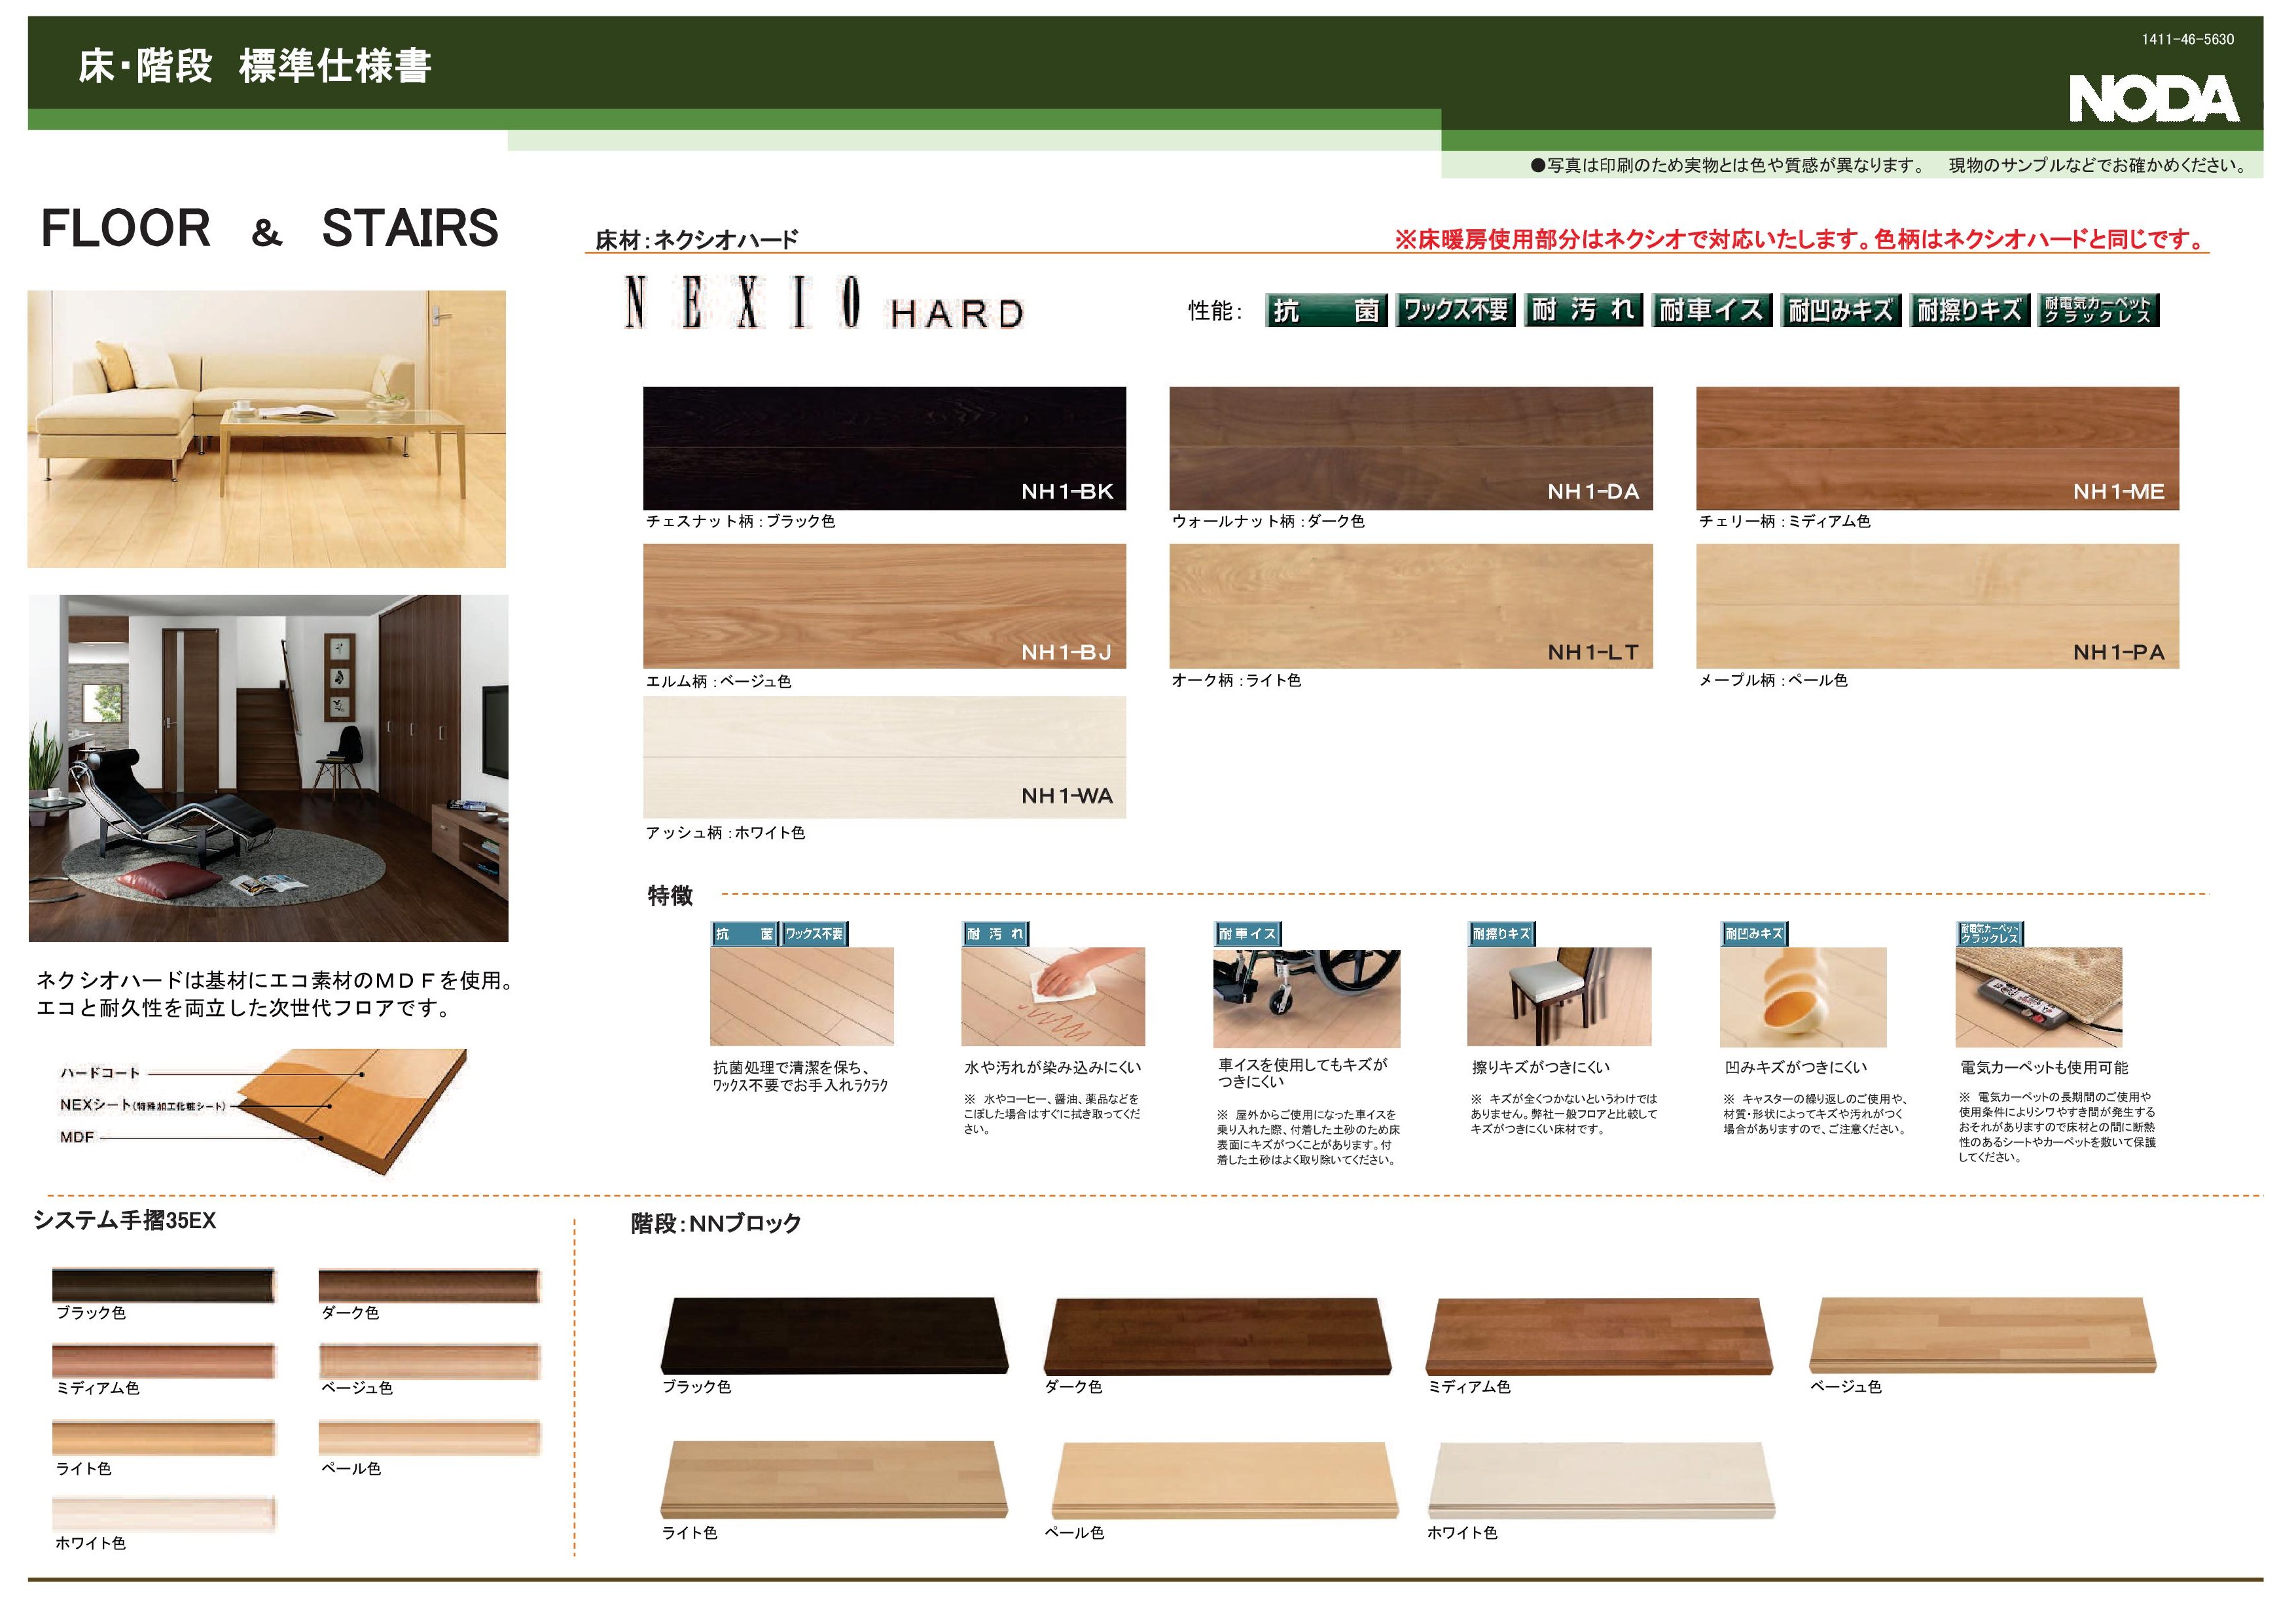Pick the NH1-WA アッシュ柄 ホワイト色 floor swatch
Screen dimensions: 2296x1622
(884, 758)
